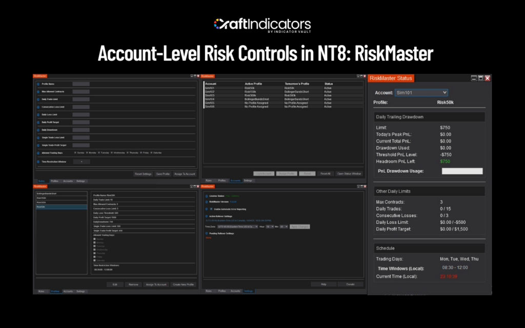Click the info icon beside Enable Automatic Error Reporting

click(x=207, y=209)
